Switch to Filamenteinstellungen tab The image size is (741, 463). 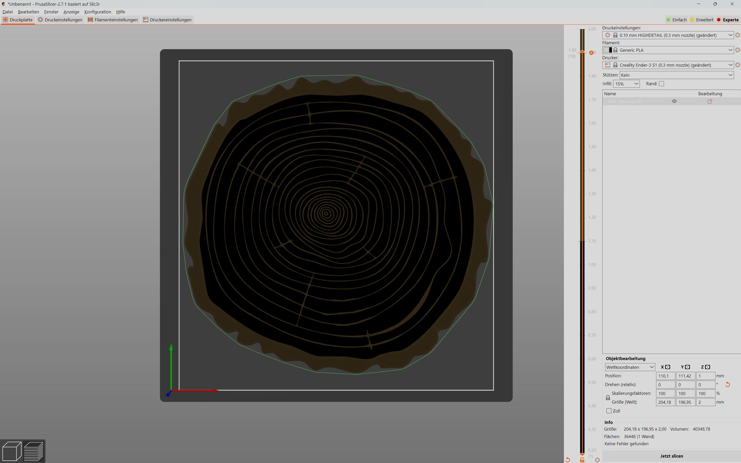coord(113,20)
